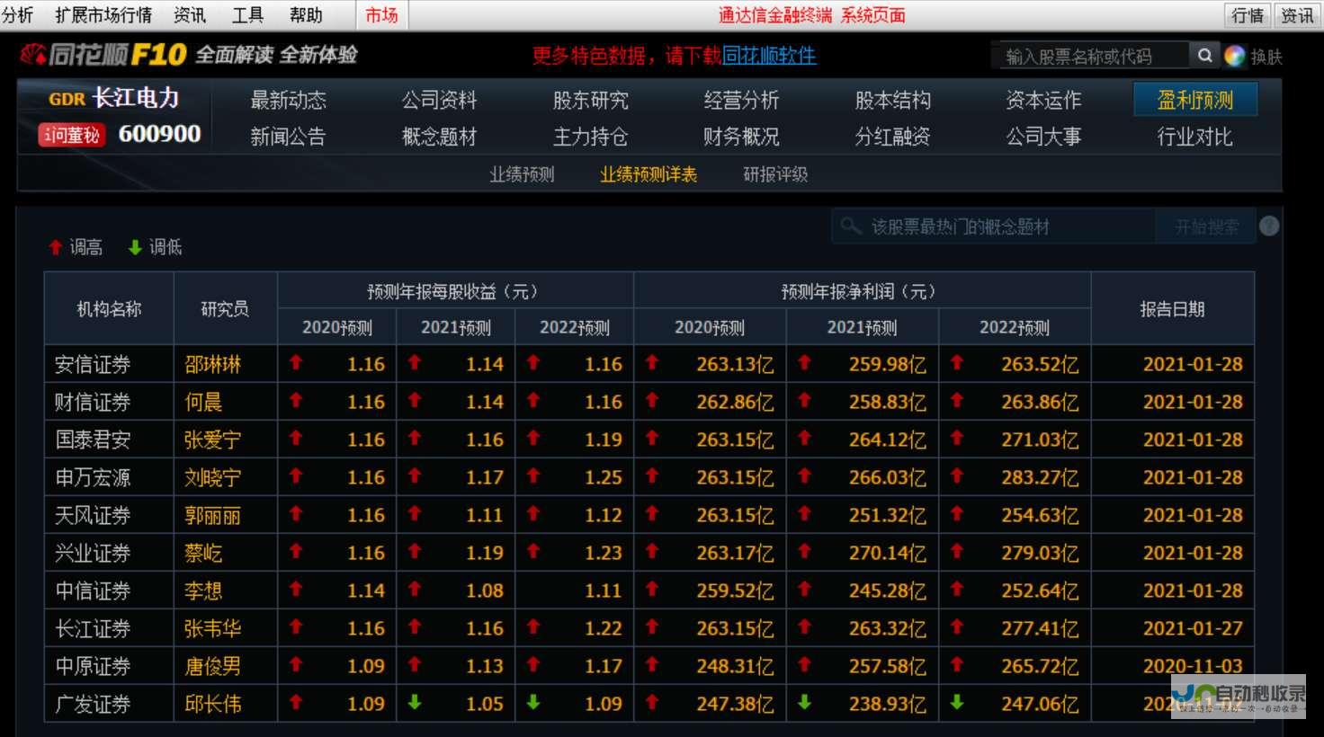Switch to 业绩预测 sub-tab

[522, 174]
